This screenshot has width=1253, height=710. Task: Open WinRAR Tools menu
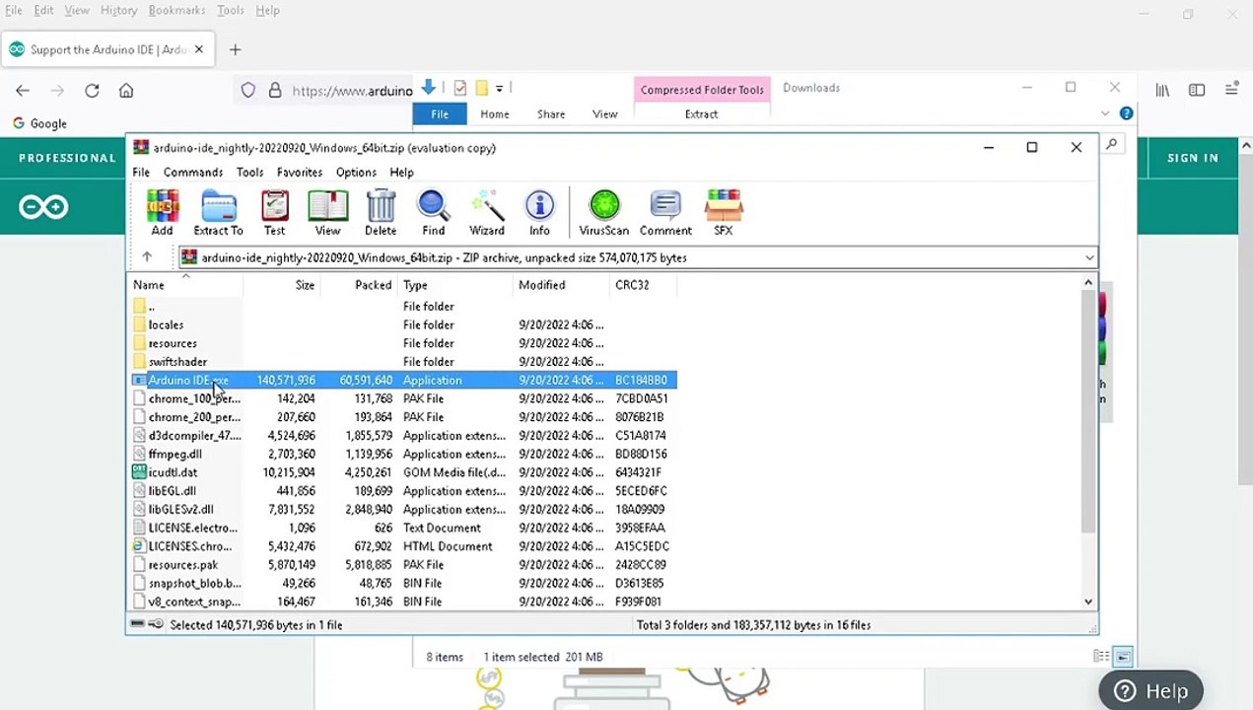pyautogui.click(x=249, y=173)
